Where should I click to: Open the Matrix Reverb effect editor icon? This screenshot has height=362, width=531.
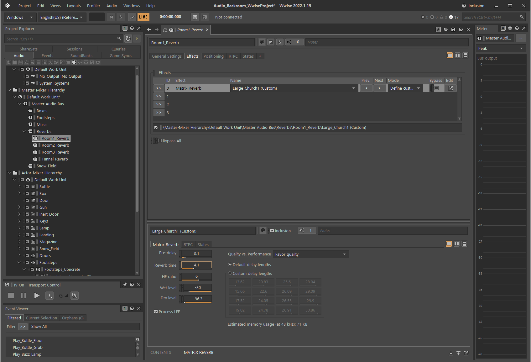(x=450, y=88)
